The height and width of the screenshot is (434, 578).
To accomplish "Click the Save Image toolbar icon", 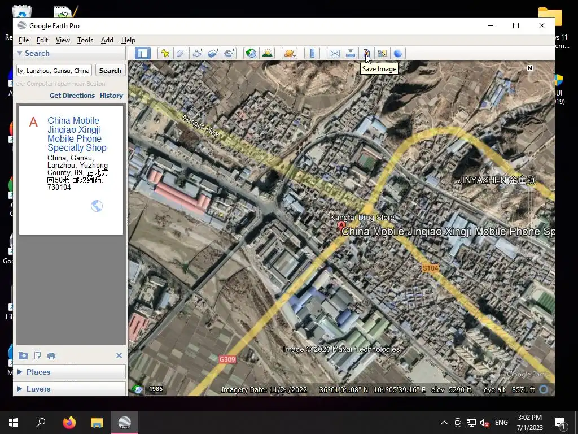I will click(366, 53).
